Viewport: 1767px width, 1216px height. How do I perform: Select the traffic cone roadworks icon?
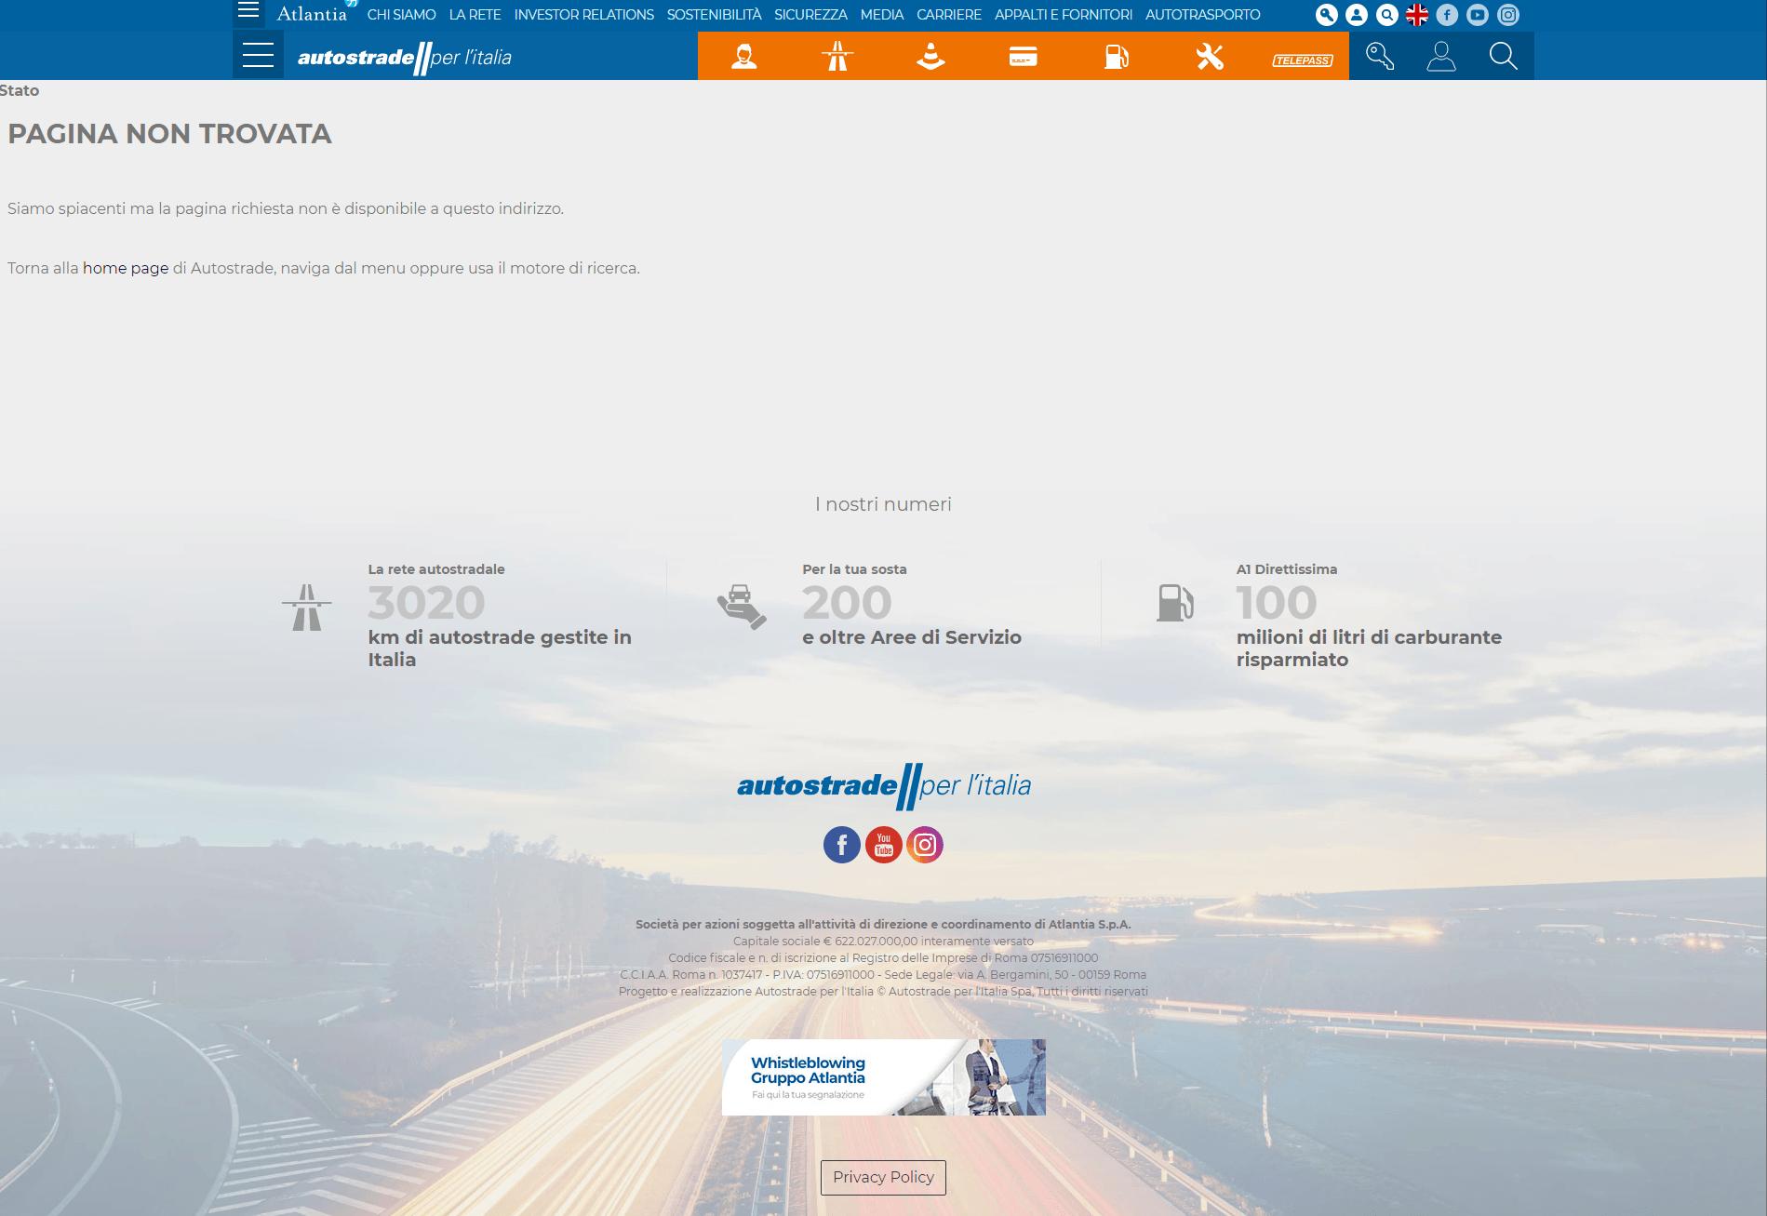click(x=930, y=57)
